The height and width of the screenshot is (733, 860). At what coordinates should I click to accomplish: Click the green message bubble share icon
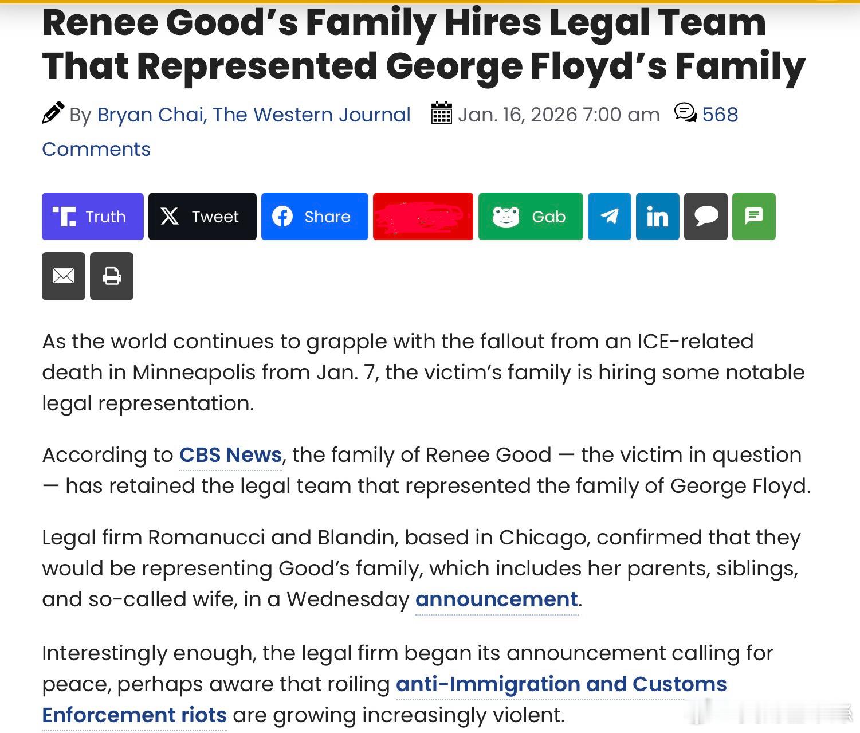click(753, 217)
